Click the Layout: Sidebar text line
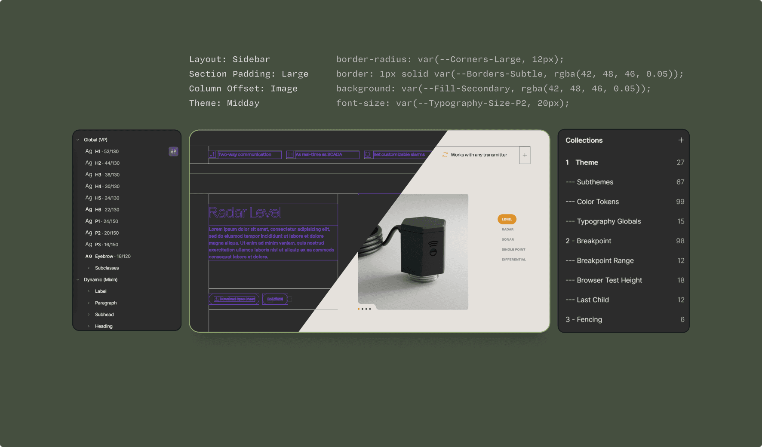 (x=230, y=59)
